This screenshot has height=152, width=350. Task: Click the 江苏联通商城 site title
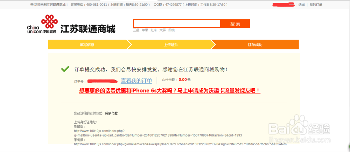[88, 29]
